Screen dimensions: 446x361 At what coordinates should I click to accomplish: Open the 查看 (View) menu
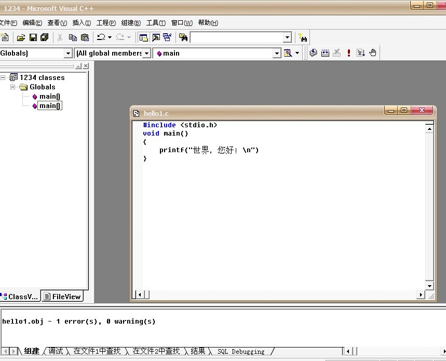pos(57,23)
